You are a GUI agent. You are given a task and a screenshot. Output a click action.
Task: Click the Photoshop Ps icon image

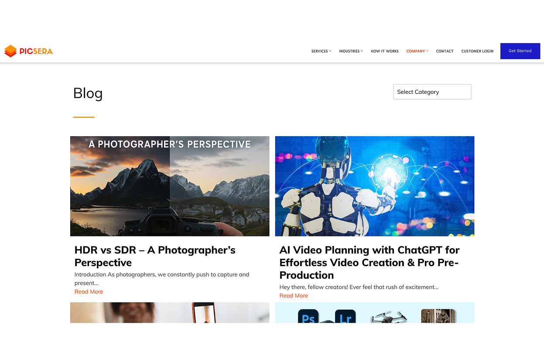[x=308, y=317]
